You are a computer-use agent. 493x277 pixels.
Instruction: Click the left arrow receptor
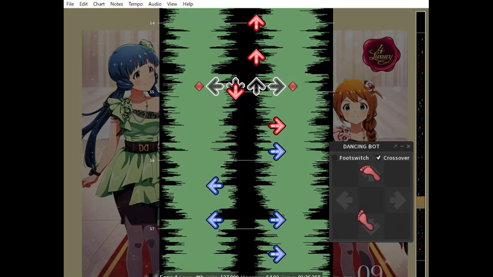pos(215,86)
